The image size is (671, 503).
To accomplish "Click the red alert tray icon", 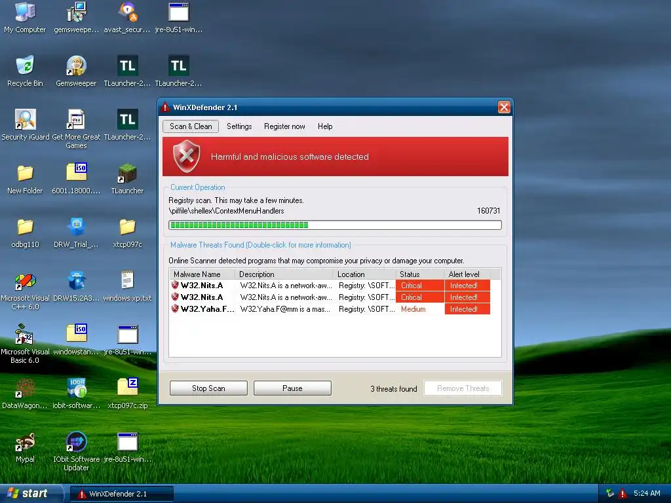I will 623,493.
